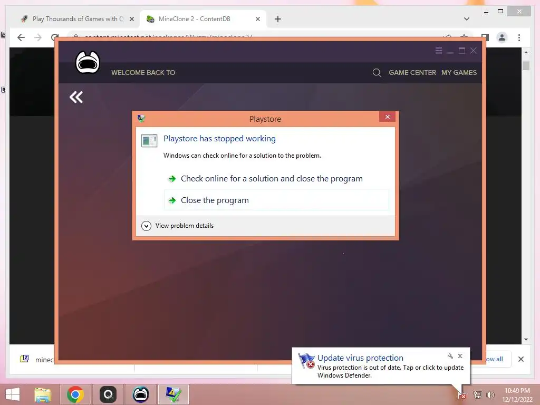Click Action Center flag tray icon

462,394
